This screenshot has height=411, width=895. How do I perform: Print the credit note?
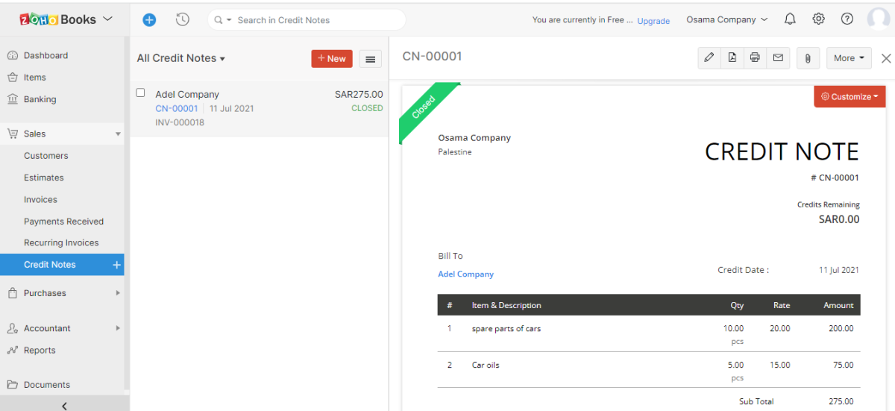click(755, 58)
